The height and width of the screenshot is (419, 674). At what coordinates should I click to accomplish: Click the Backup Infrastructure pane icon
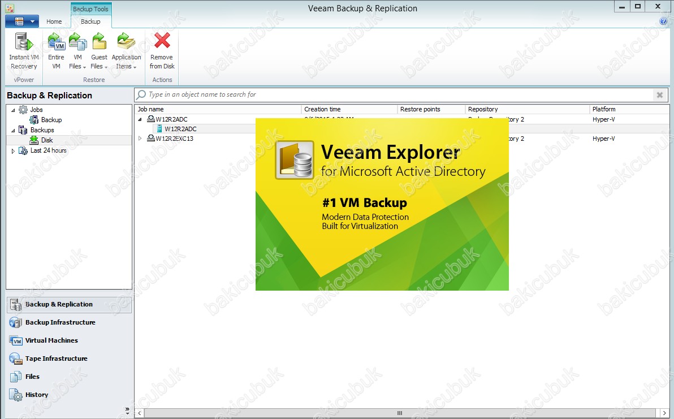16,322
